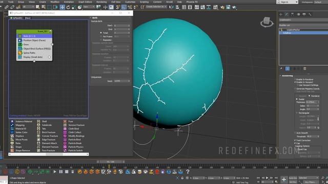The height and width of the screenshot is (184, 328).
Task: Expand the tySplineMesher modifier entry
Action: click(x=285, y=30)
